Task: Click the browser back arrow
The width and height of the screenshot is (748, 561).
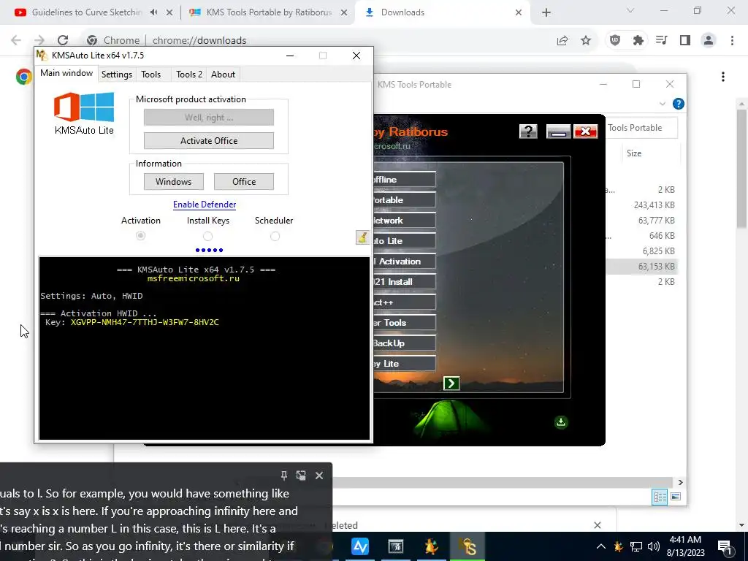Action: click(16, 41)
